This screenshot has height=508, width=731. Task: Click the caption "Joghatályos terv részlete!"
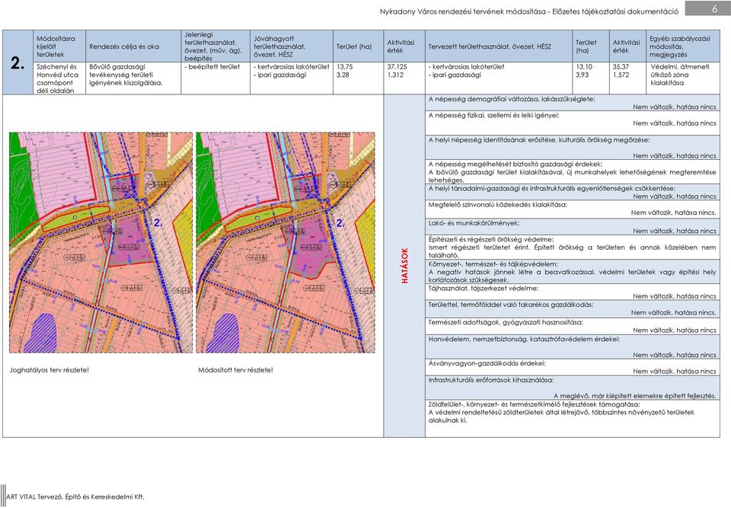(49, 370)
